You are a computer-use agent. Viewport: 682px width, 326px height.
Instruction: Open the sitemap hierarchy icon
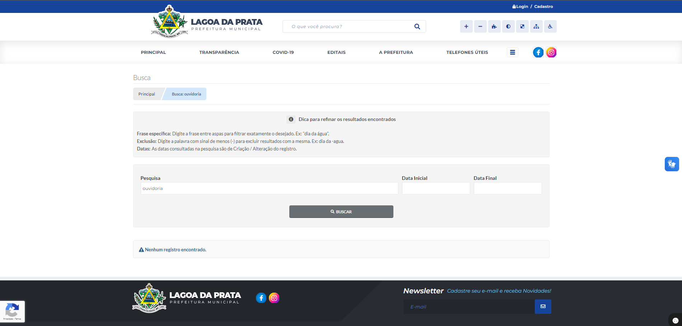536,26
